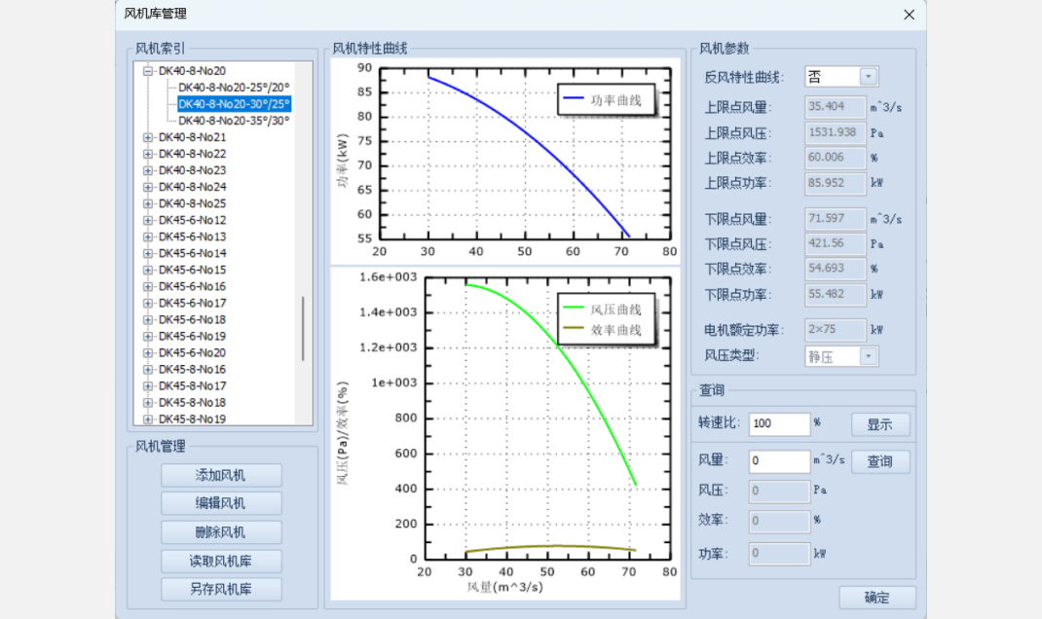The image size is (1042, 619).
Task: Click the 下限点功率 value field
Action: (x=836, y=294)
